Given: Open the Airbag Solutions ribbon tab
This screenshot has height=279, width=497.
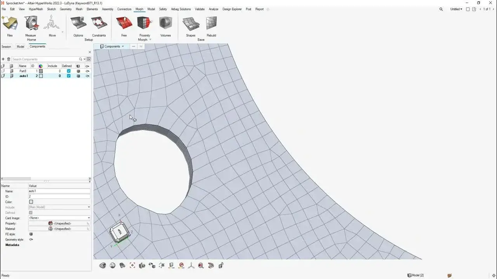Looking at the screenshot, I should (181, 9).
